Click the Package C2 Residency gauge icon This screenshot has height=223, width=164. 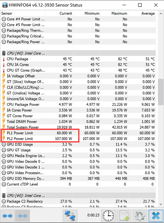[x=4, y=201]
